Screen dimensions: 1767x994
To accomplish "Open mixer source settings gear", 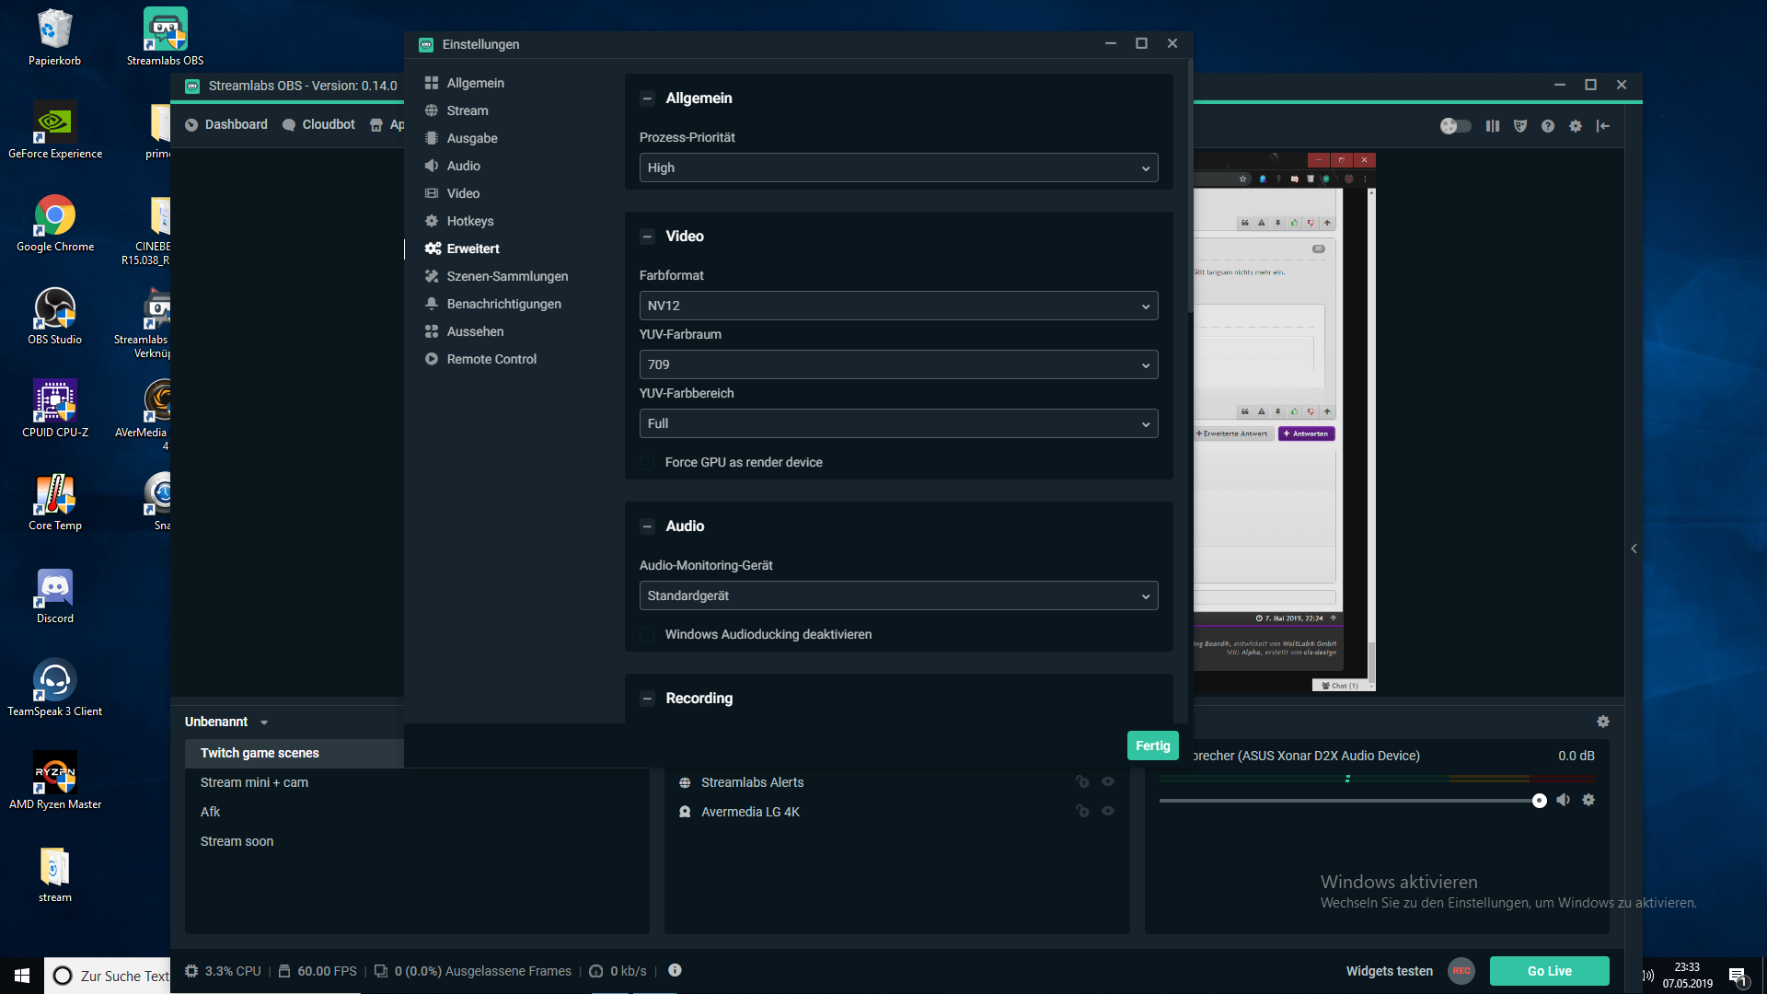I will [1588, 800].
